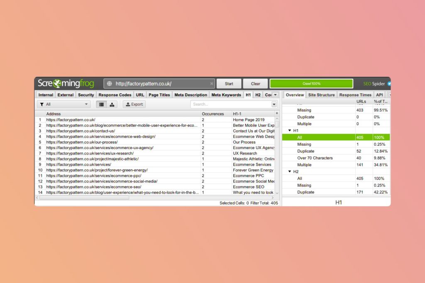Screen dimensions: 425x283
Task: Select H1 Over 70 Characters filter
Action: (315, 158)
